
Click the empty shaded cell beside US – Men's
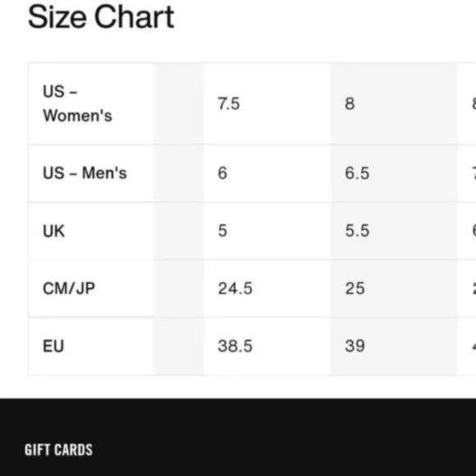pos(179,173)
